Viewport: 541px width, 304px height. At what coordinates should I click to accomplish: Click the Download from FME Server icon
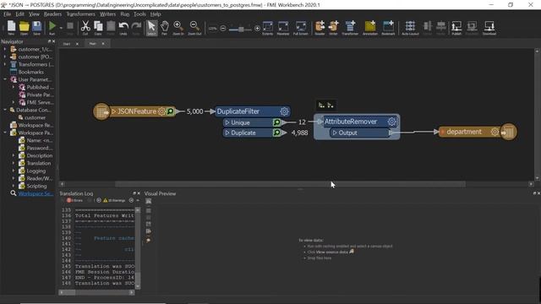(489, 28)
